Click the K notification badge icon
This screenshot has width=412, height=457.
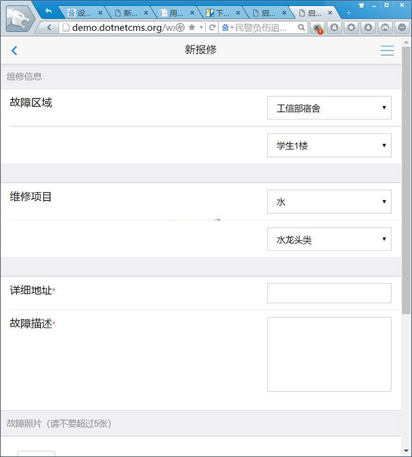tap(318, 28)
